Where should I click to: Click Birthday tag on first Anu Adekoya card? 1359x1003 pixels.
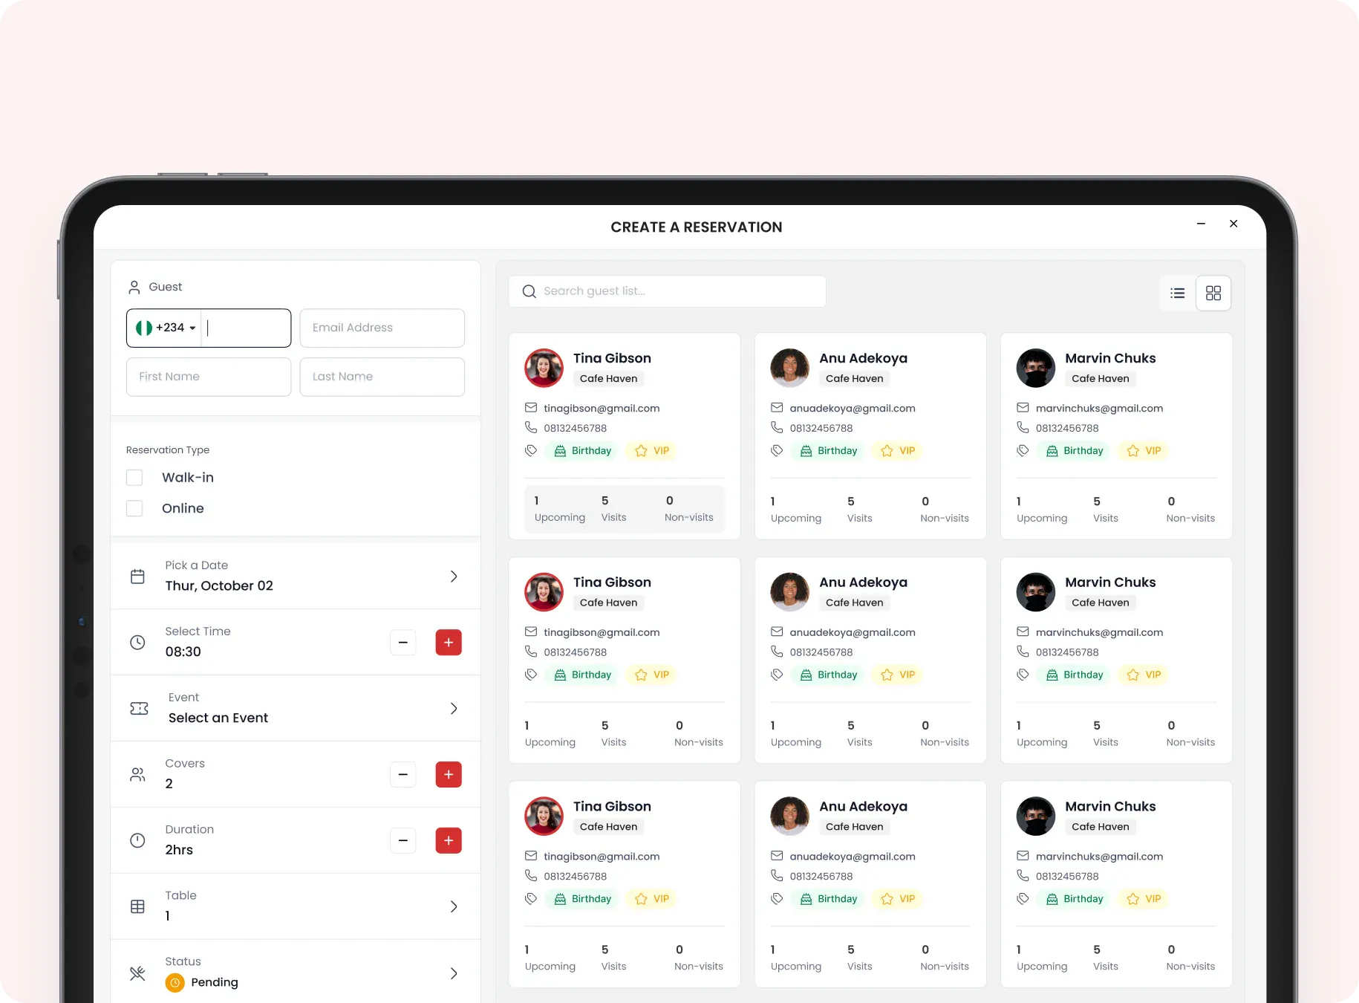[x=829, y=450]
